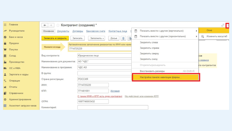Expand Показать вместе с другим (вертикально) submenu
The image size is (232, 131).
(x=196, y=31)
